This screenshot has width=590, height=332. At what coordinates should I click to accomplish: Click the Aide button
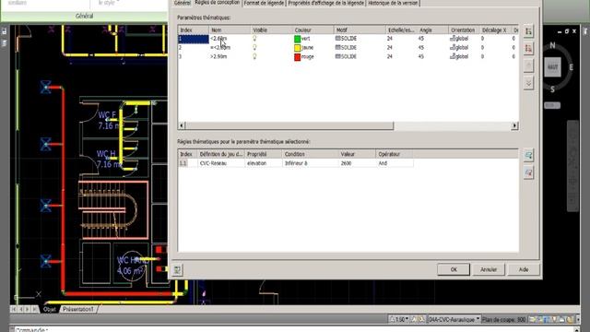coord(524,269)
